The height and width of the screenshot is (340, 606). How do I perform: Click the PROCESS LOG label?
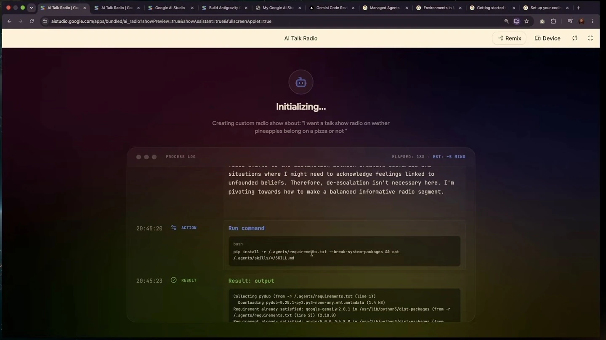point(181,157)
